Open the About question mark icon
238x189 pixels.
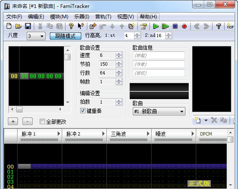pyautogui.click(x=71, y=26)
